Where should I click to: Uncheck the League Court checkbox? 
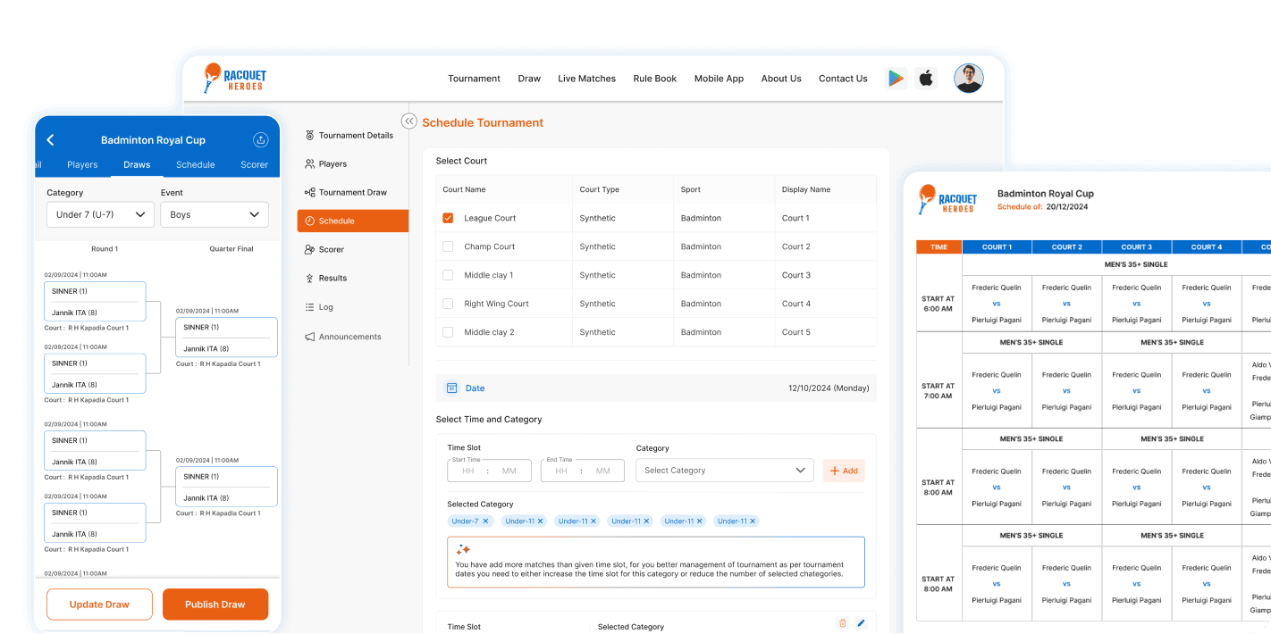(449, 218)
